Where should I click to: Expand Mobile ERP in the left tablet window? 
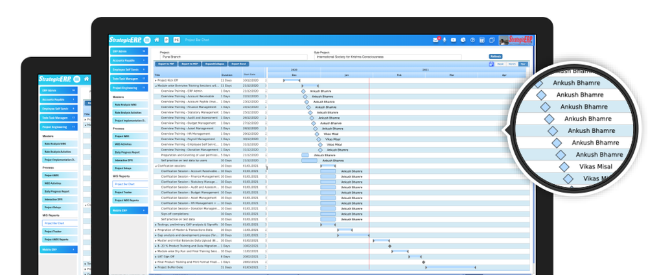(59, 249)
